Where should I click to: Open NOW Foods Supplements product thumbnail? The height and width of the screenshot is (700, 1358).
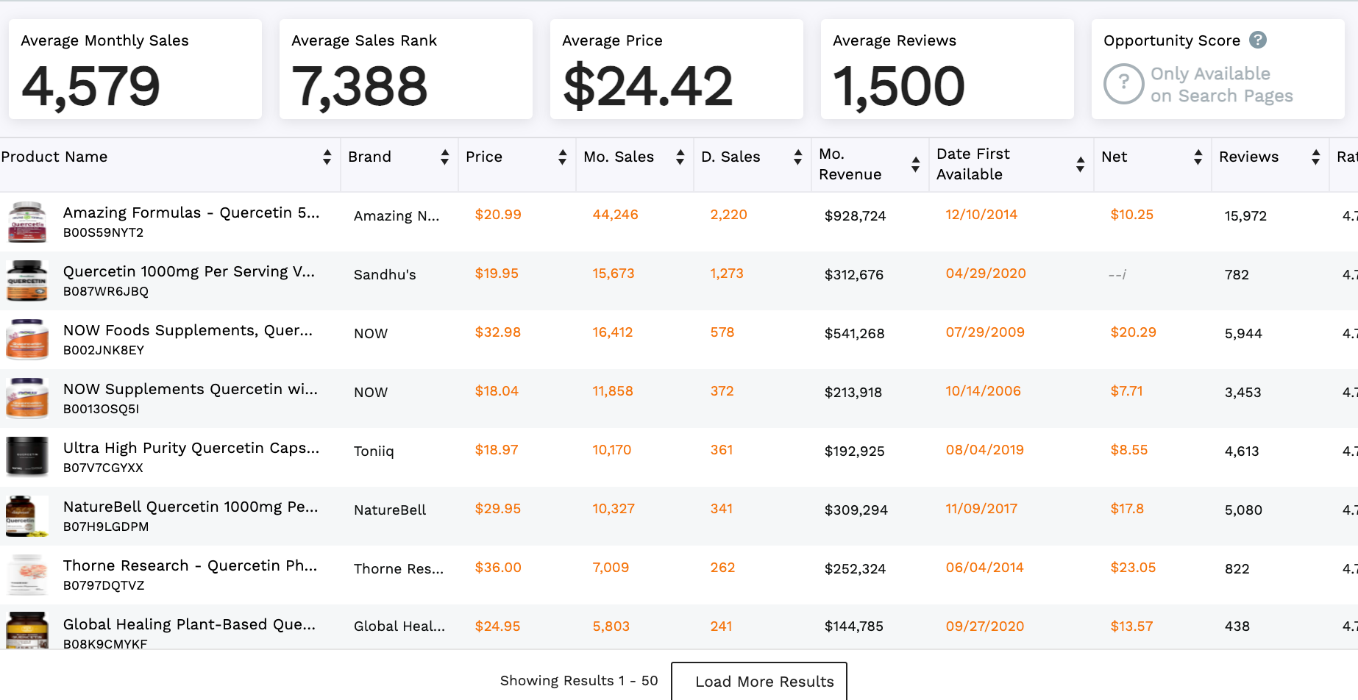[x=27, y=340]
